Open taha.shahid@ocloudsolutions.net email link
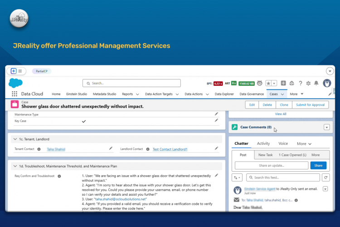This screenshot has width=340, height=227. pos(120,199)
